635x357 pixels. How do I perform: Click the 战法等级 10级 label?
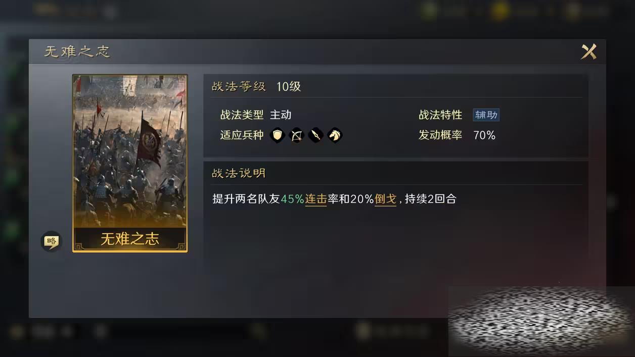[x=256, y=86]
